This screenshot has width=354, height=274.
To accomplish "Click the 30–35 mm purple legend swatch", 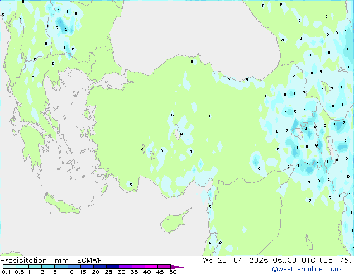I will [125, 267].
